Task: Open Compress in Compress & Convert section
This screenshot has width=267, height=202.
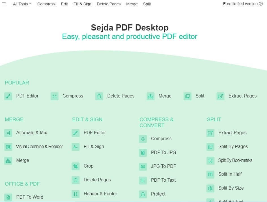Action: 161,139
